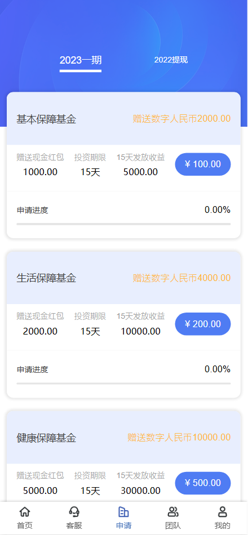The image size is (248, 535).
Task: Click the ¥ 500.00 button
Action: tap(203, 483)
